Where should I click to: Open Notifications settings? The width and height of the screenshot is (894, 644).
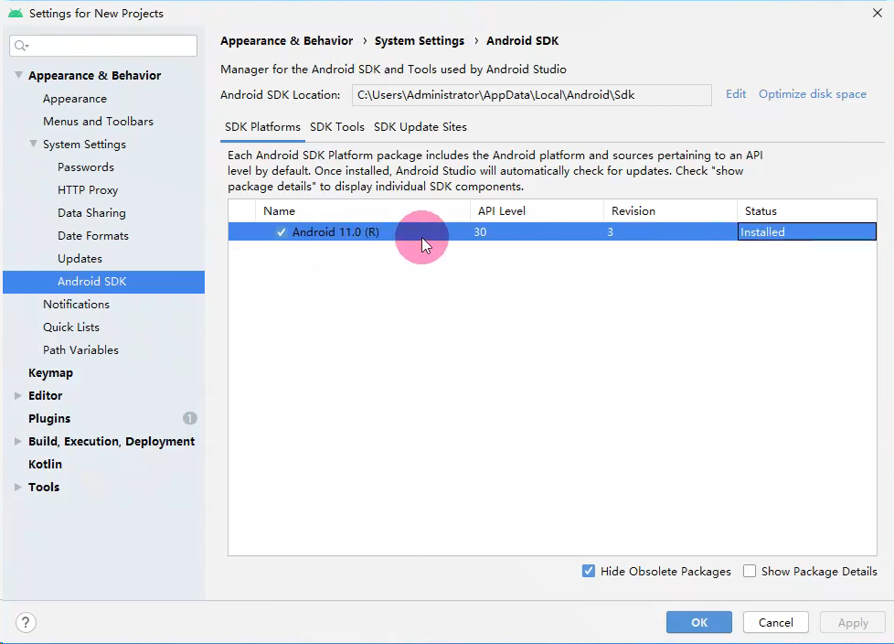pos(77,304)
